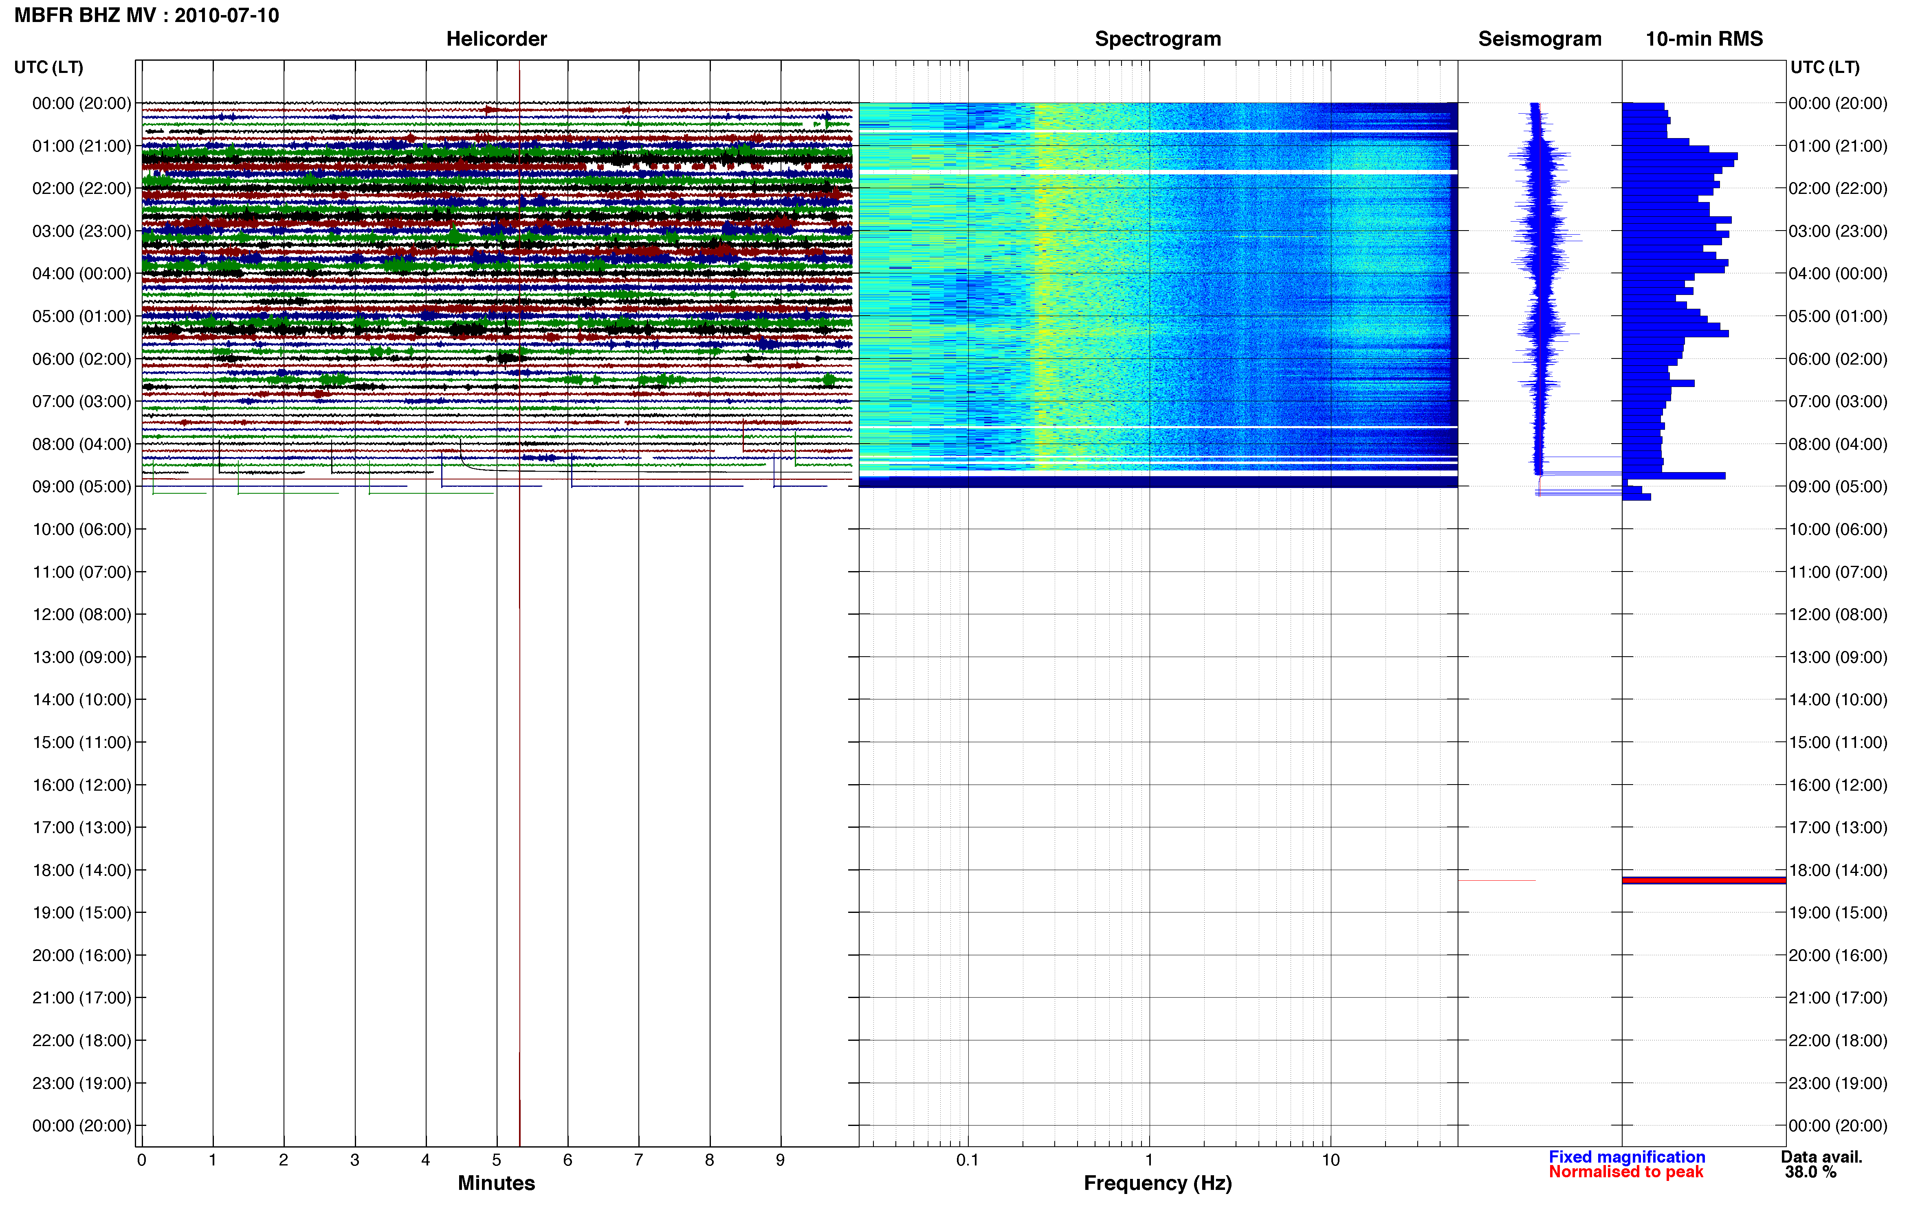The width and height of the screenshot is (1931, 1207).
Task: Click the 'Frequency (Hz)' x-axis label
Action: 1157,1183
